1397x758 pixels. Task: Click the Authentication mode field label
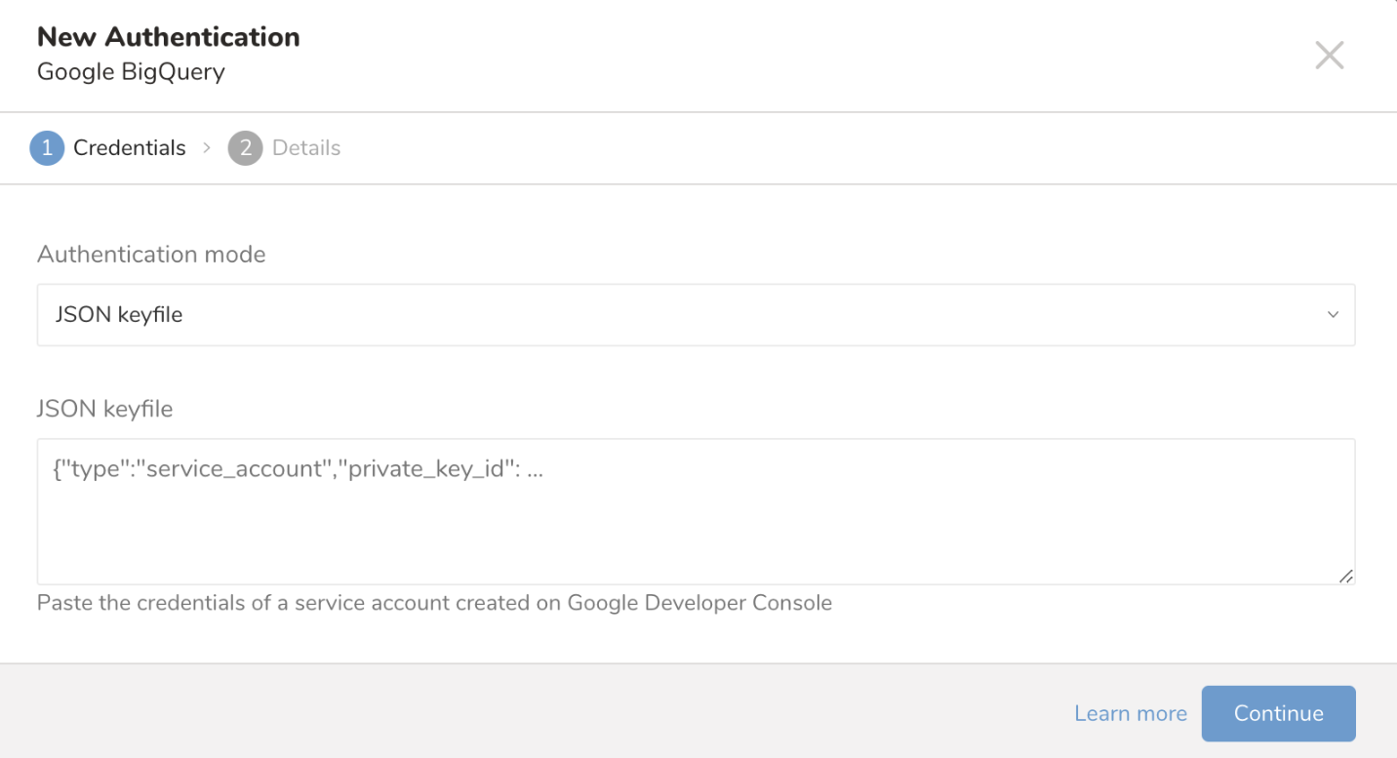(x=151, y=255)
